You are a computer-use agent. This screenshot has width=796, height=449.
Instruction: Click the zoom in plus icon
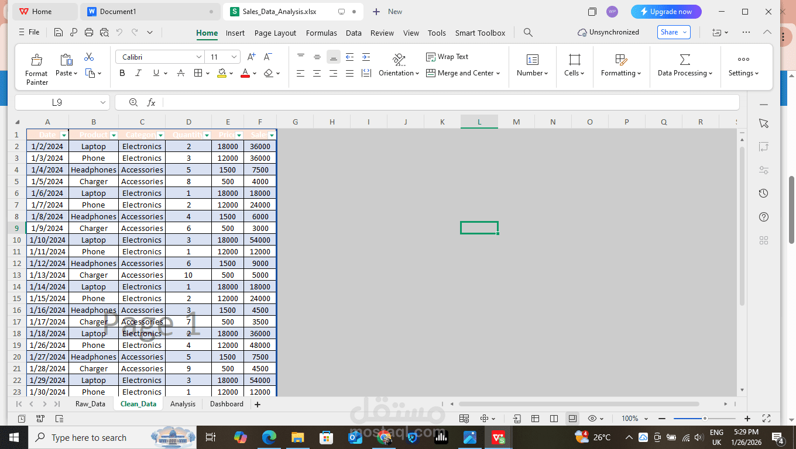click(x=747, y=419)
